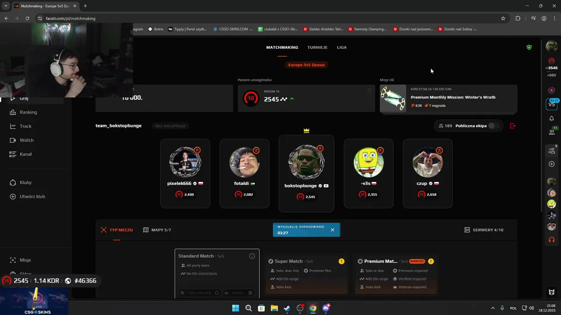Click -v3s SpongeBob avatar
561x315 pixels.
coord(369,162)
